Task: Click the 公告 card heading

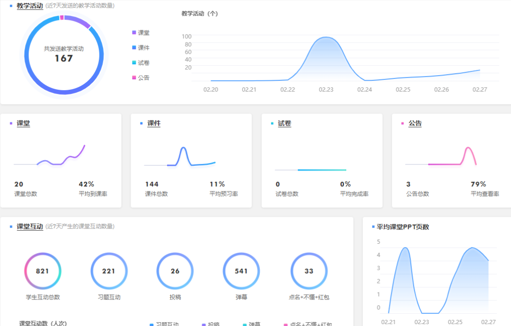Action: pos(415,123)
